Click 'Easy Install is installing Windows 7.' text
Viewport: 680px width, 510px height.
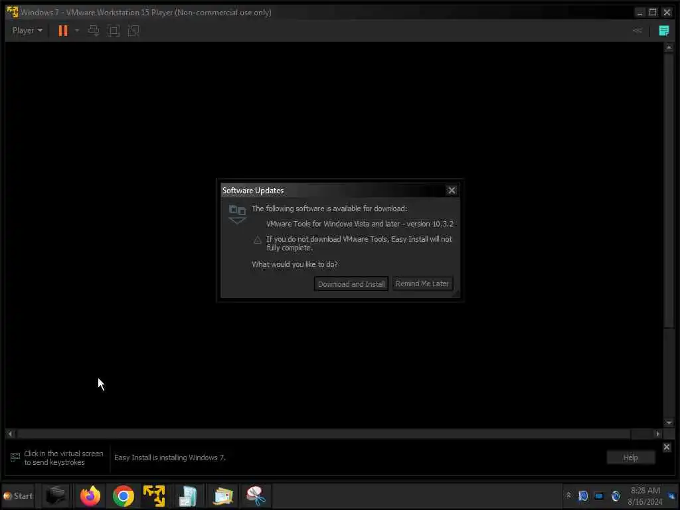coord(169,458)
